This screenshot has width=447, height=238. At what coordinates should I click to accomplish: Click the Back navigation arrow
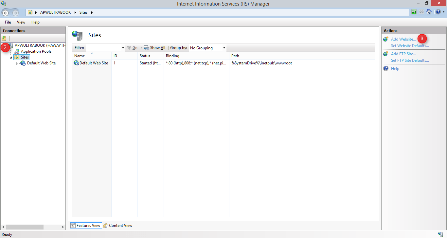[x=5, y=13]
